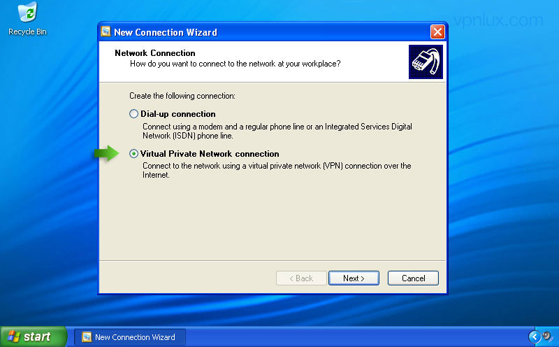Click the 'New Connection Wizard' title bar text
The height and width of the screenshot is (347, 559).
[166, 32]
